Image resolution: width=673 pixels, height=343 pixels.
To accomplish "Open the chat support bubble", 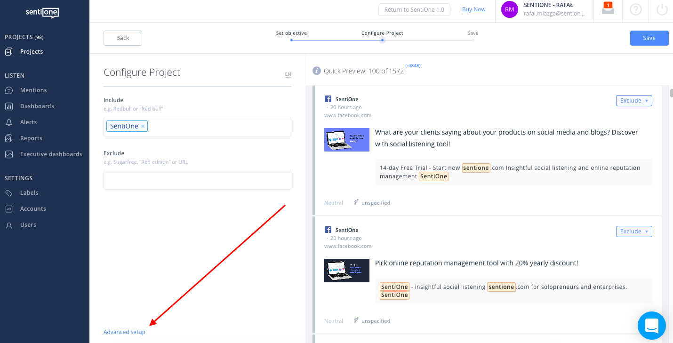I will (651, 326).
